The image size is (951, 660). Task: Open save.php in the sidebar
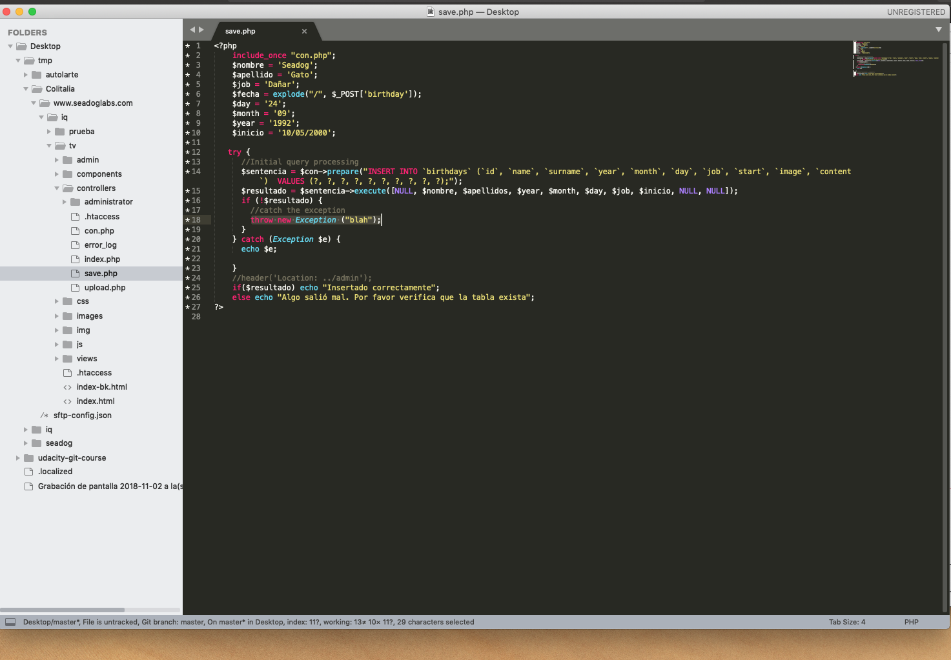click(101, 274)
